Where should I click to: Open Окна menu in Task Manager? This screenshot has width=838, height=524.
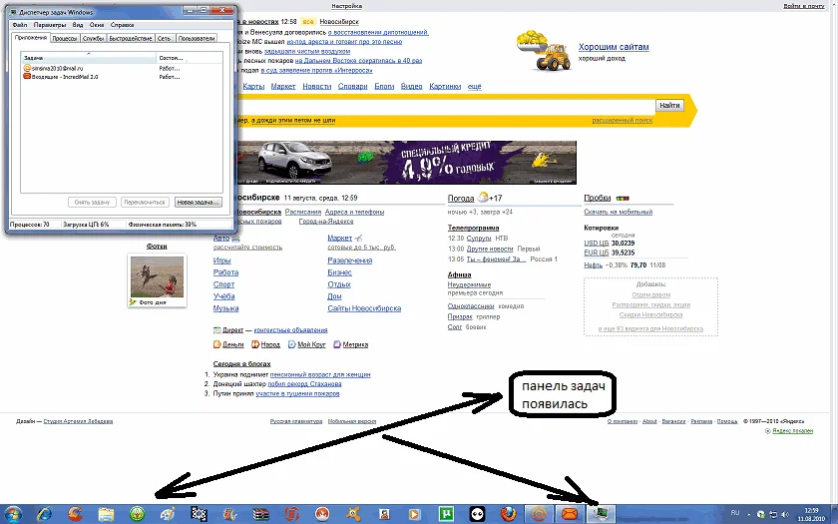pyautogui.click(x=97, y=25)
